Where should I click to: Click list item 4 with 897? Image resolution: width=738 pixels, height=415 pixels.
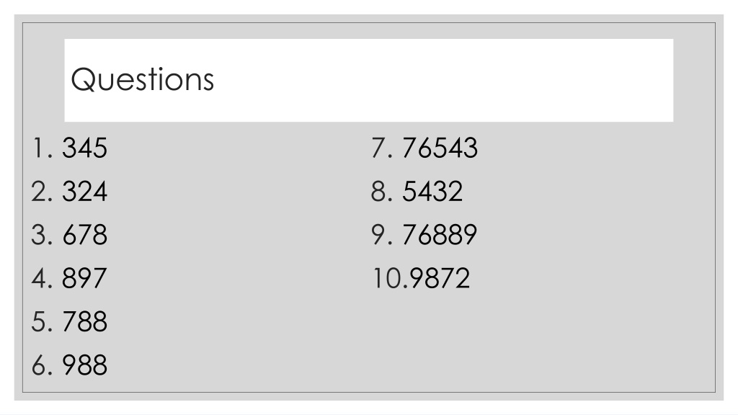pos(69,277)
